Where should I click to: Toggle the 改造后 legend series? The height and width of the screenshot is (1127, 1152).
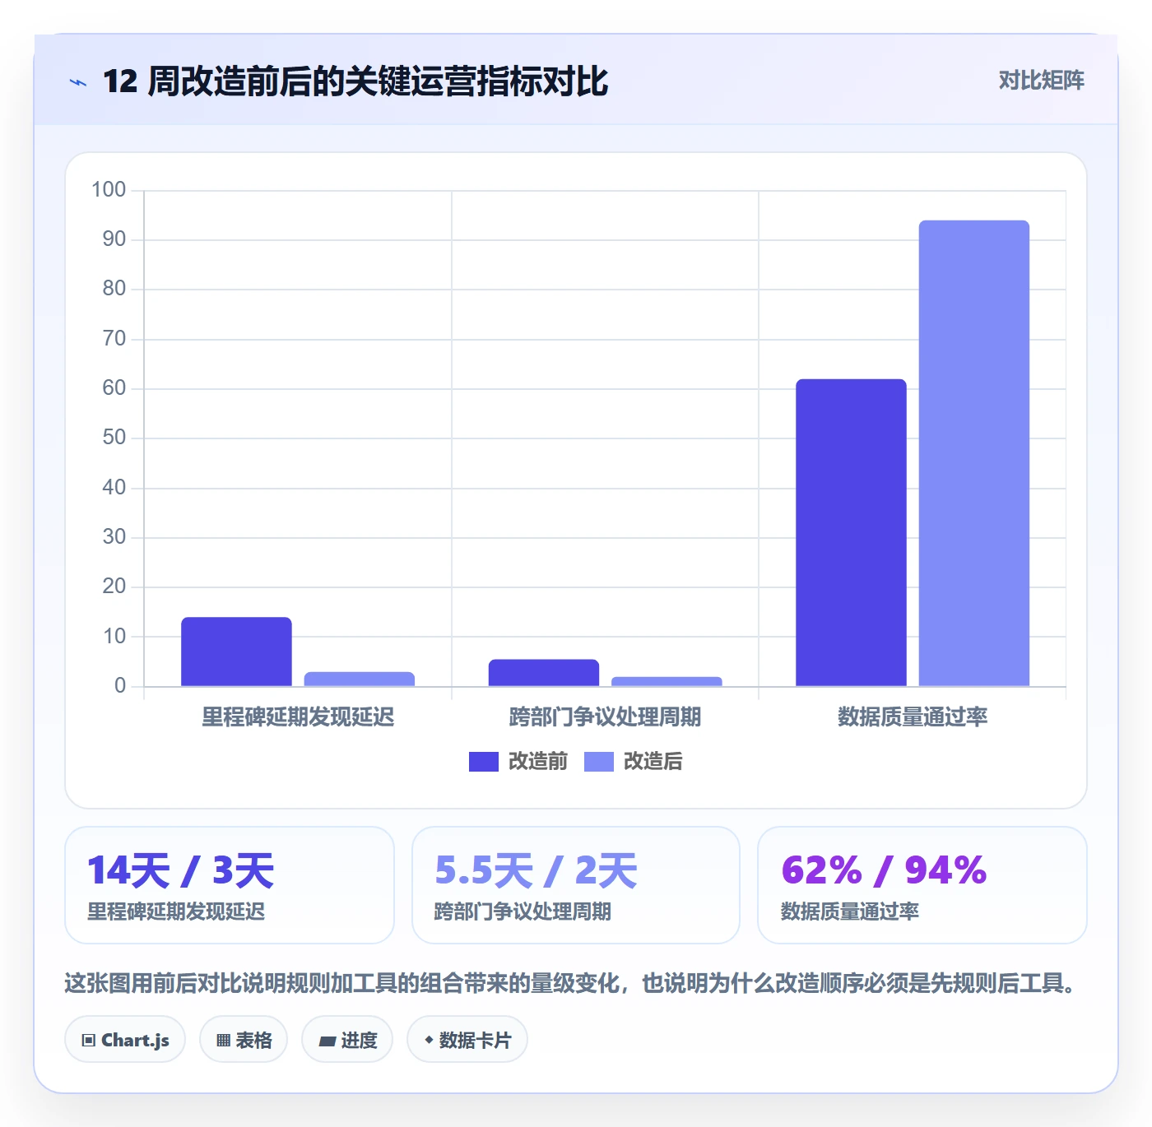pyautogui.click(x=634, y=762)
